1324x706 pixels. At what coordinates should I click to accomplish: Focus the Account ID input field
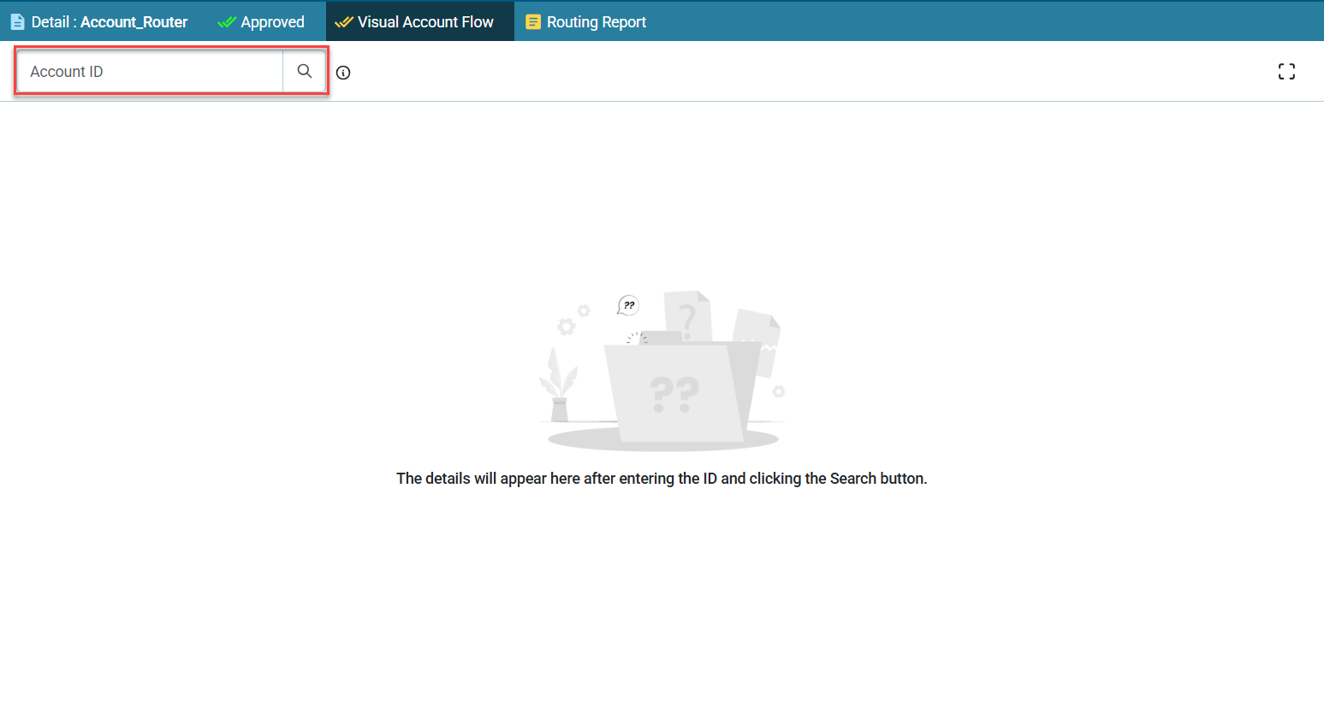(x=150, y=71)
